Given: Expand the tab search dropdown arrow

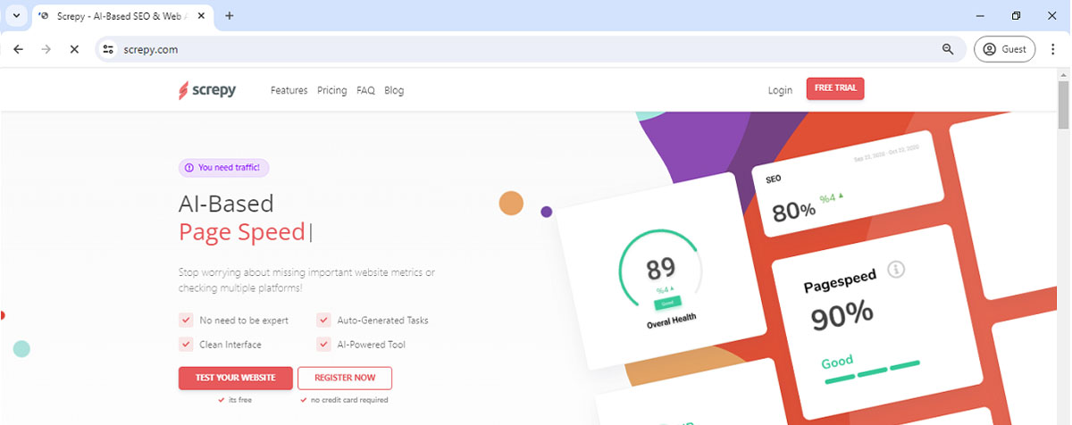Looking at the screenshot, I should pyautogui.click(x=16, y=15).
